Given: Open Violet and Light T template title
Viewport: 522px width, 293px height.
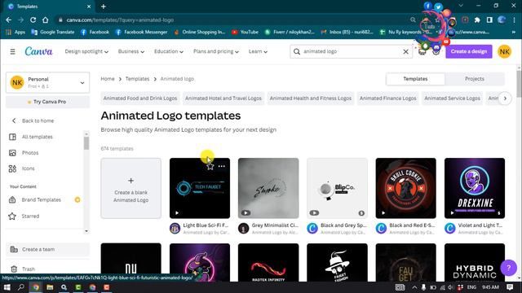Looking at the screenshot, I should pos(480,225).
